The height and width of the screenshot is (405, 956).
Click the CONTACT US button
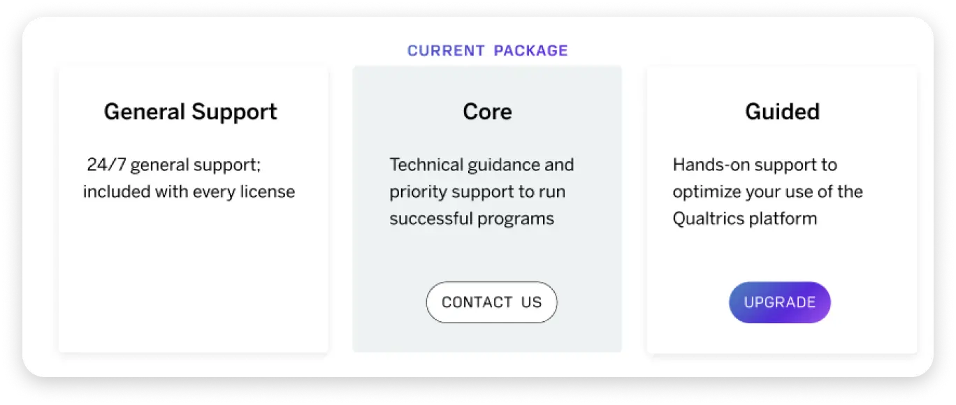pos(491,302)
